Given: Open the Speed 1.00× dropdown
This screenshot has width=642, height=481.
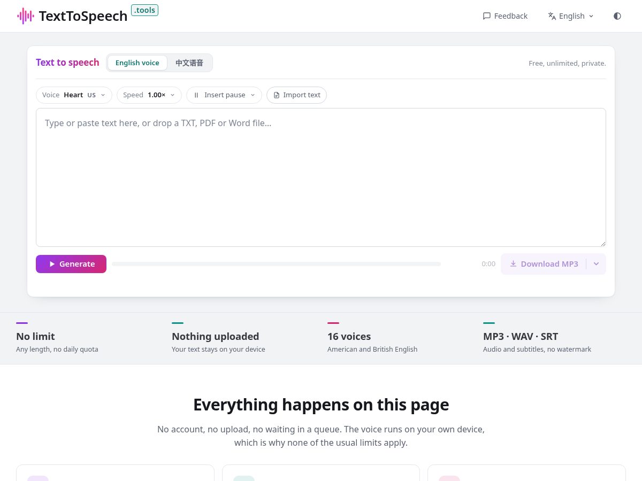Looking at the screenshot, I should (x=149, y=95).
